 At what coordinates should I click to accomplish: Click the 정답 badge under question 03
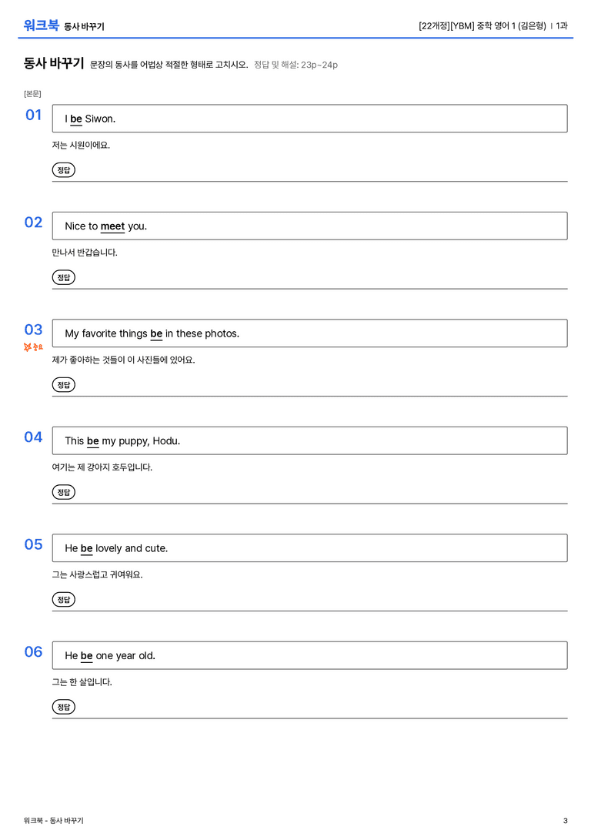click(63, 384)
